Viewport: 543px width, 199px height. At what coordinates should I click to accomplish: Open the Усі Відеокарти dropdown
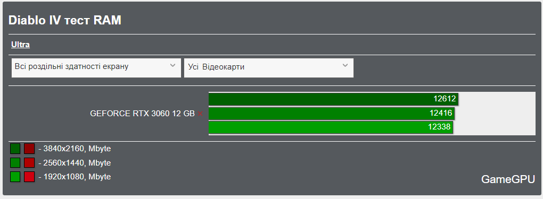[269, 68]
